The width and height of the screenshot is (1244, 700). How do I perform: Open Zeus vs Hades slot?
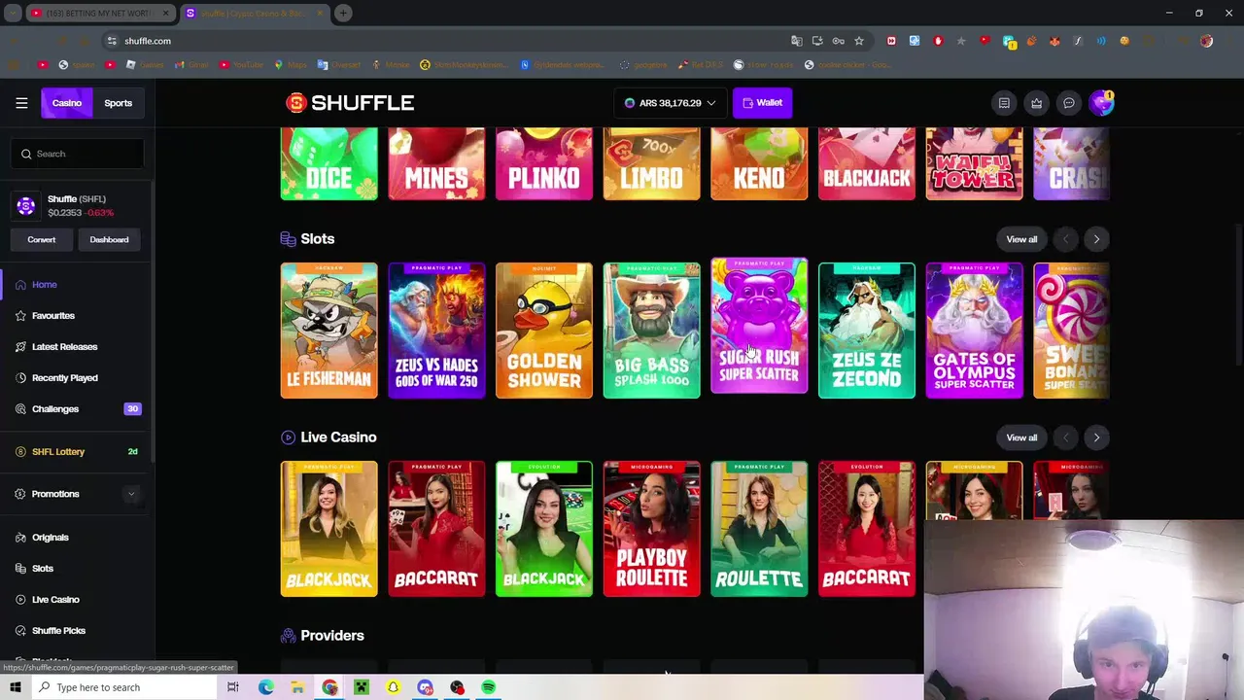coord(436,331)
